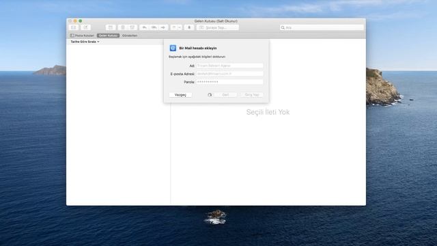Select the 'Gönderilen' favorites tab
This screenshot has width=437, height=246.
pyautogui.click(x=130, y=36)
